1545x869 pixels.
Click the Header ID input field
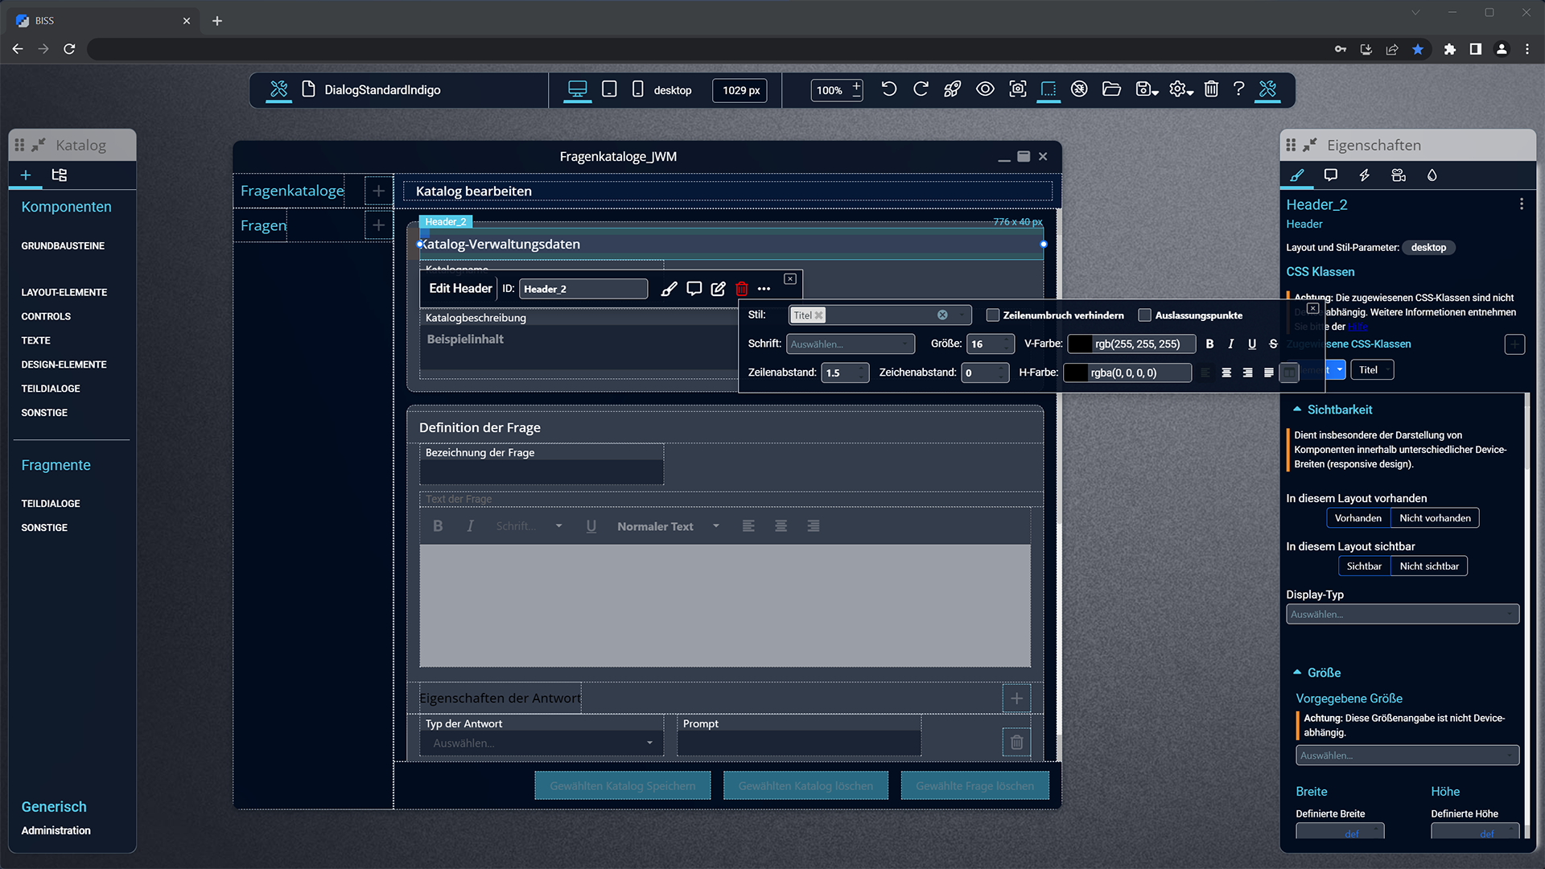(583, 289)
